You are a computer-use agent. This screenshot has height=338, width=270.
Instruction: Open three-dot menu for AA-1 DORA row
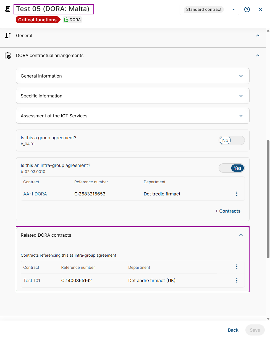tap(237, 194)
